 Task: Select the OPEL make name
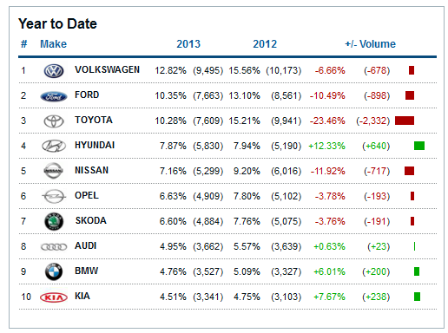click(87, 195)
